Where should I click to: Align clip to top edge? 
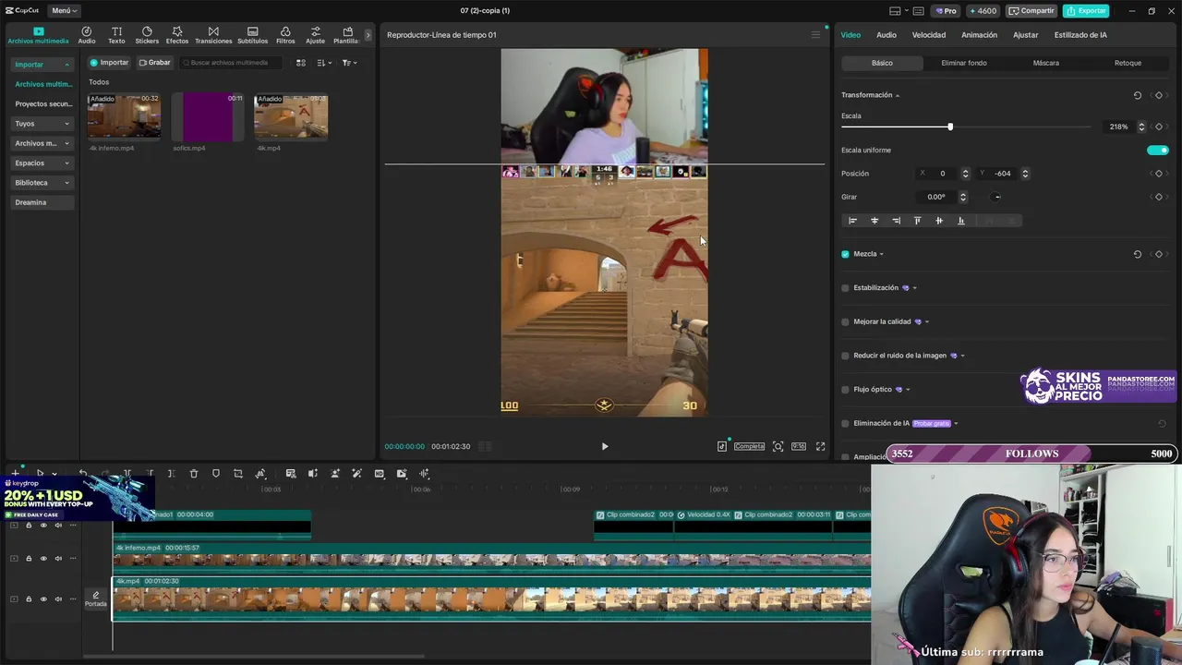[917, 221]
